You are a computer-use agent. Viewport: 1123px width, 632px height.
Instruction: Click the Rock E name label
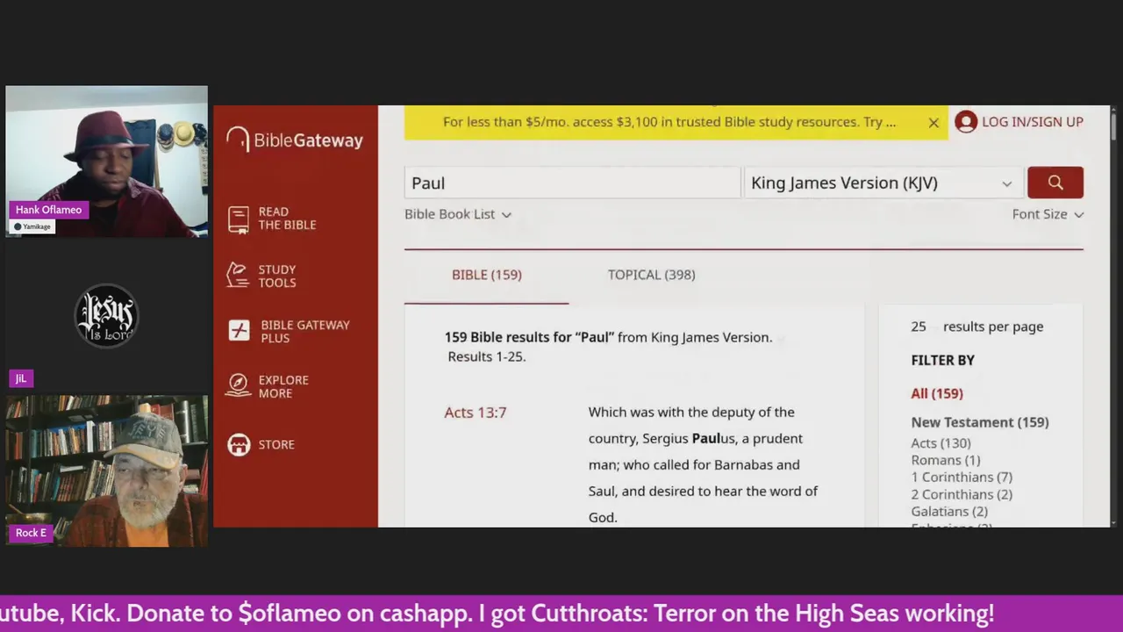[x=31, y=533]
